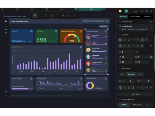Select STATIC grid element positioning

(x=124, y=105)
